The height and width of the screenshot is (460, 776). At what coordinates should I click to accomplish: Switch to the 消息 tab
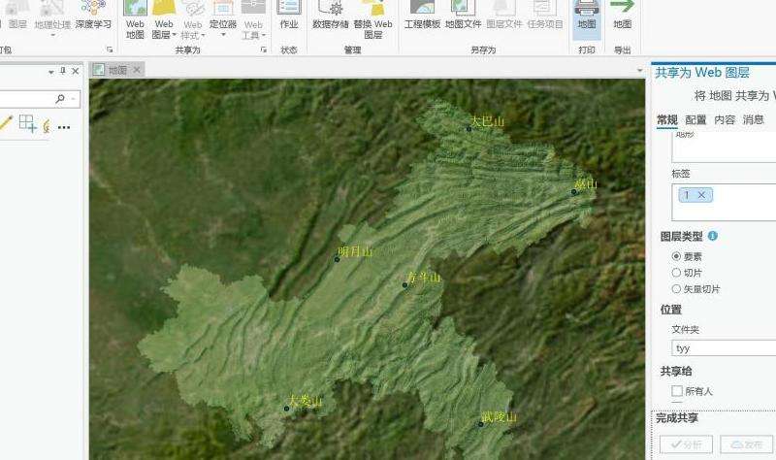click(754, 119)
